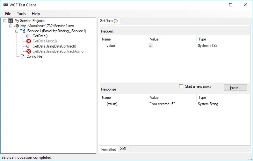Click the cube icon next to GetDataUsingDataContract()
This screenshot has height=161, width=253.
tap(28, 46)
